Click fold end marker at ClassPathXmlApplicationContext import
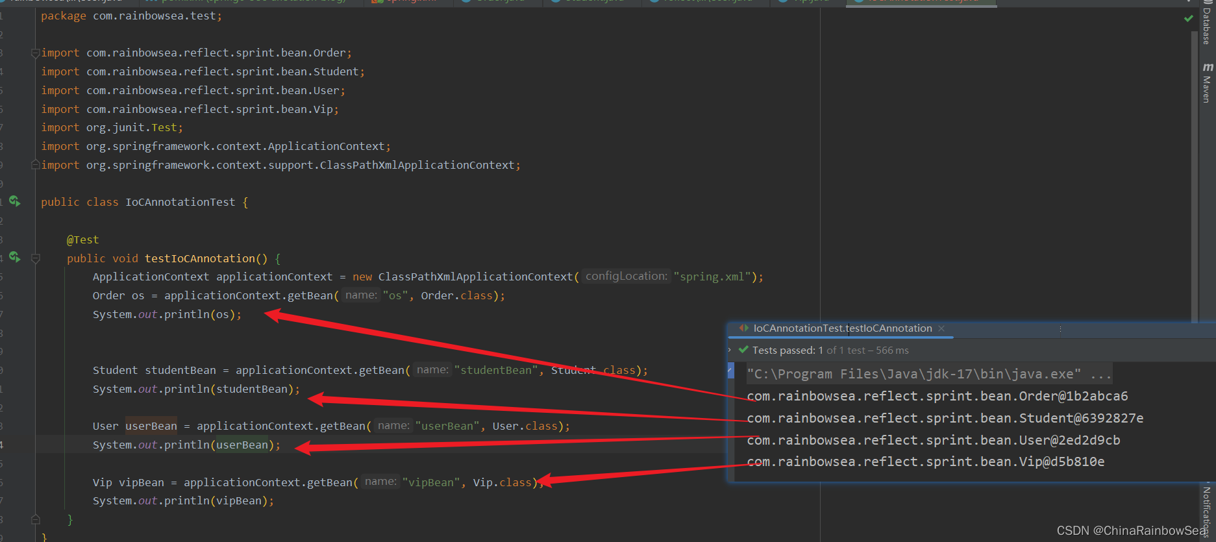1216x542 pixels. point(36,165)
